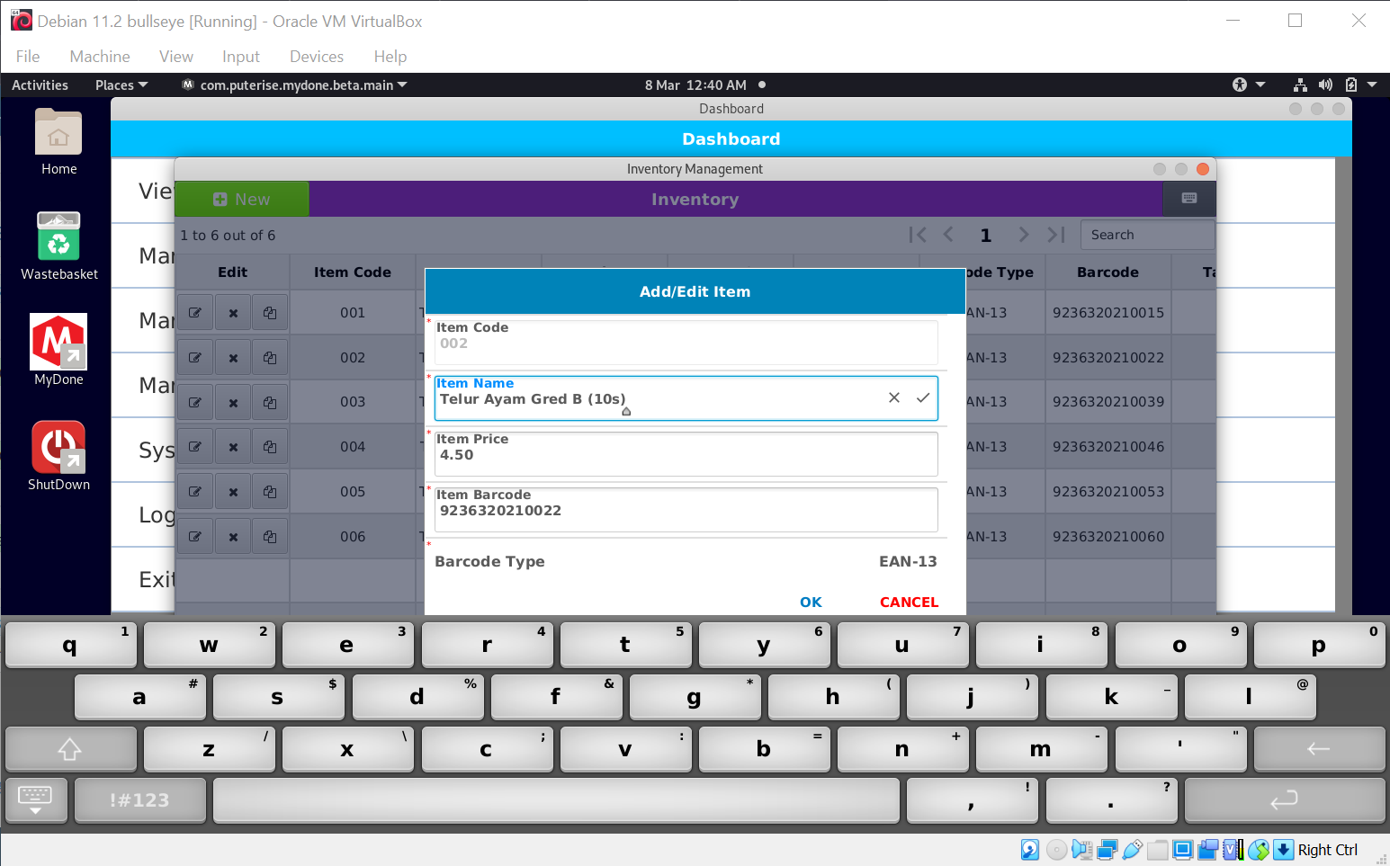
Task: Tap the enter key on keyboard
Action: click(x=1285, y=799)
